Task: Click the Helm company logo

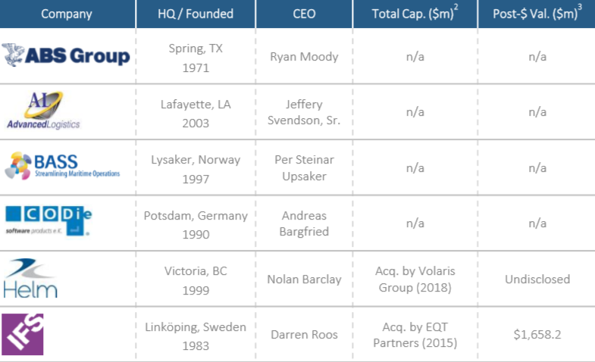Action: coord(32,278)
